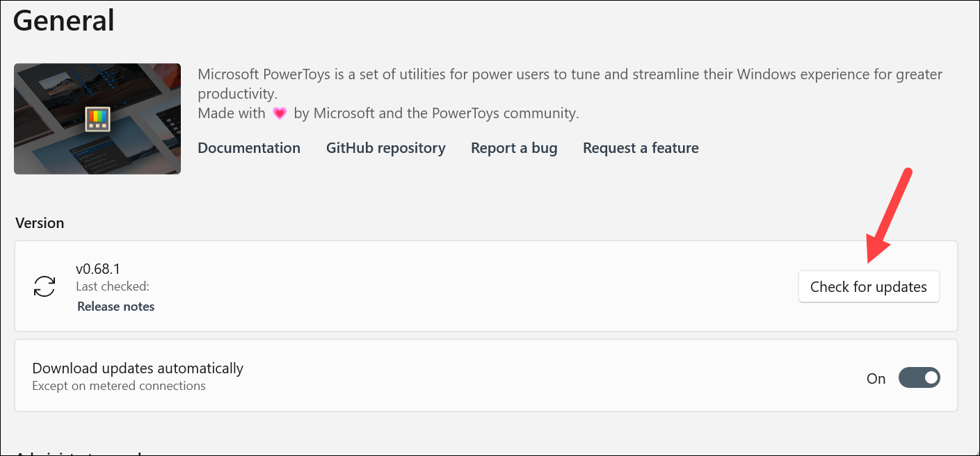
Task: Select the Request a feature link
Action: pos(641,148)
